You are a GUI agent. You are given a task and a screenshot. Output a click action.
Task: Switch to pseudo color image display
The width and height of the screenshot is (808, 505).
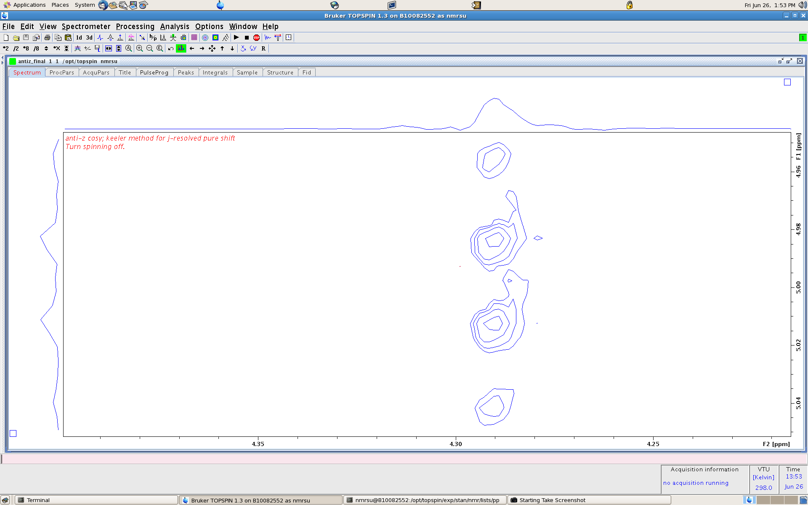point(215,37)
